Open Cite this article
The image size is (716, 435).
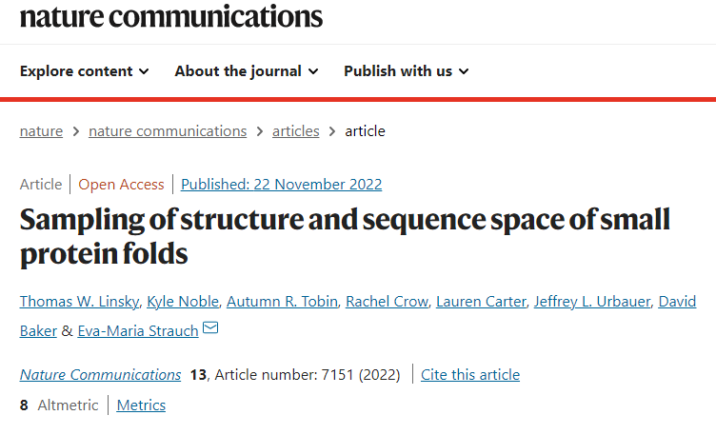(470, 375)
